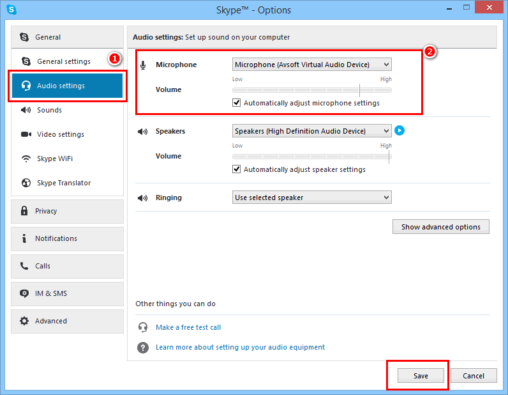
Task: Play the speaker test sound button
Action: (x=400, y=130)
